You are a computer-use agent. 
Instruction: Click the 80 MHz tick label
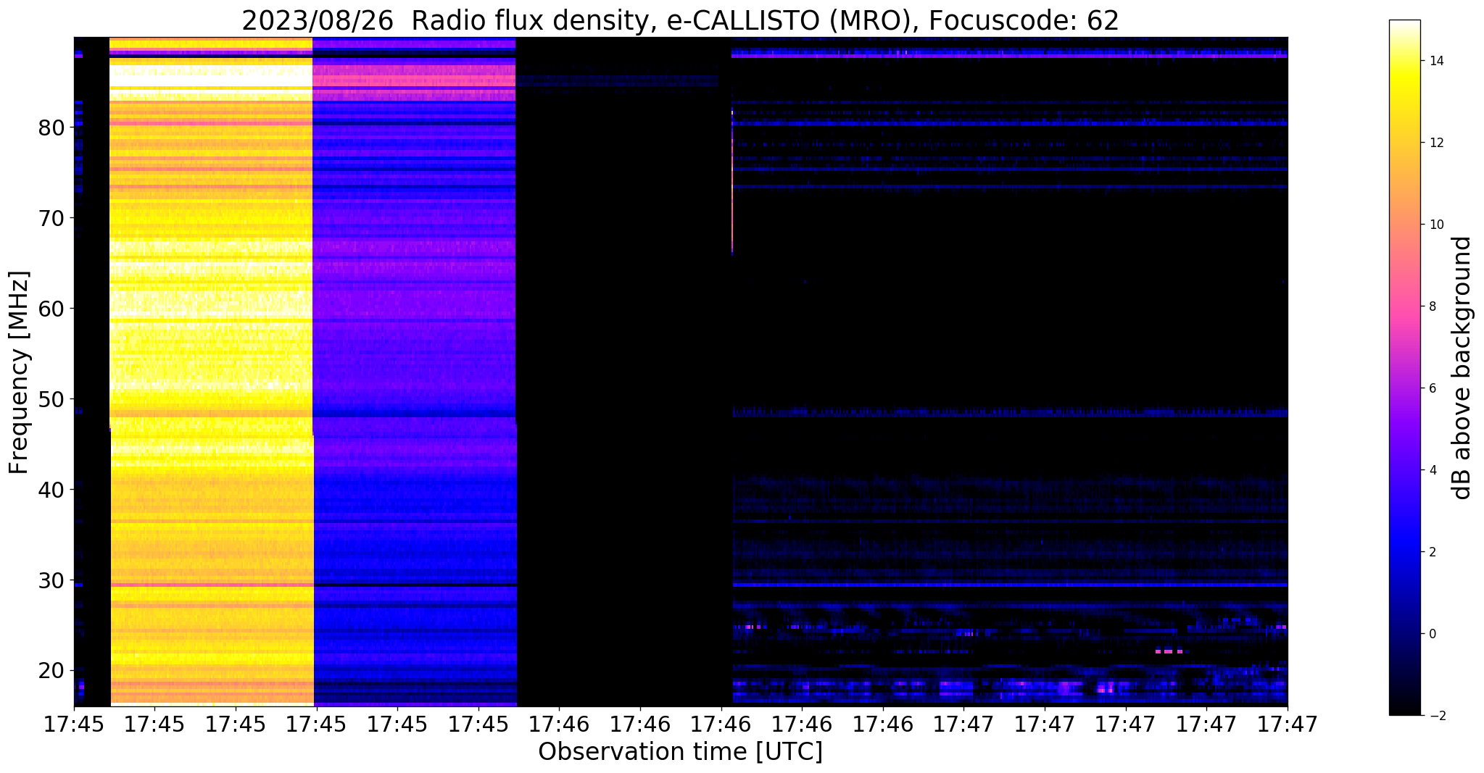[x=51, y=128]
